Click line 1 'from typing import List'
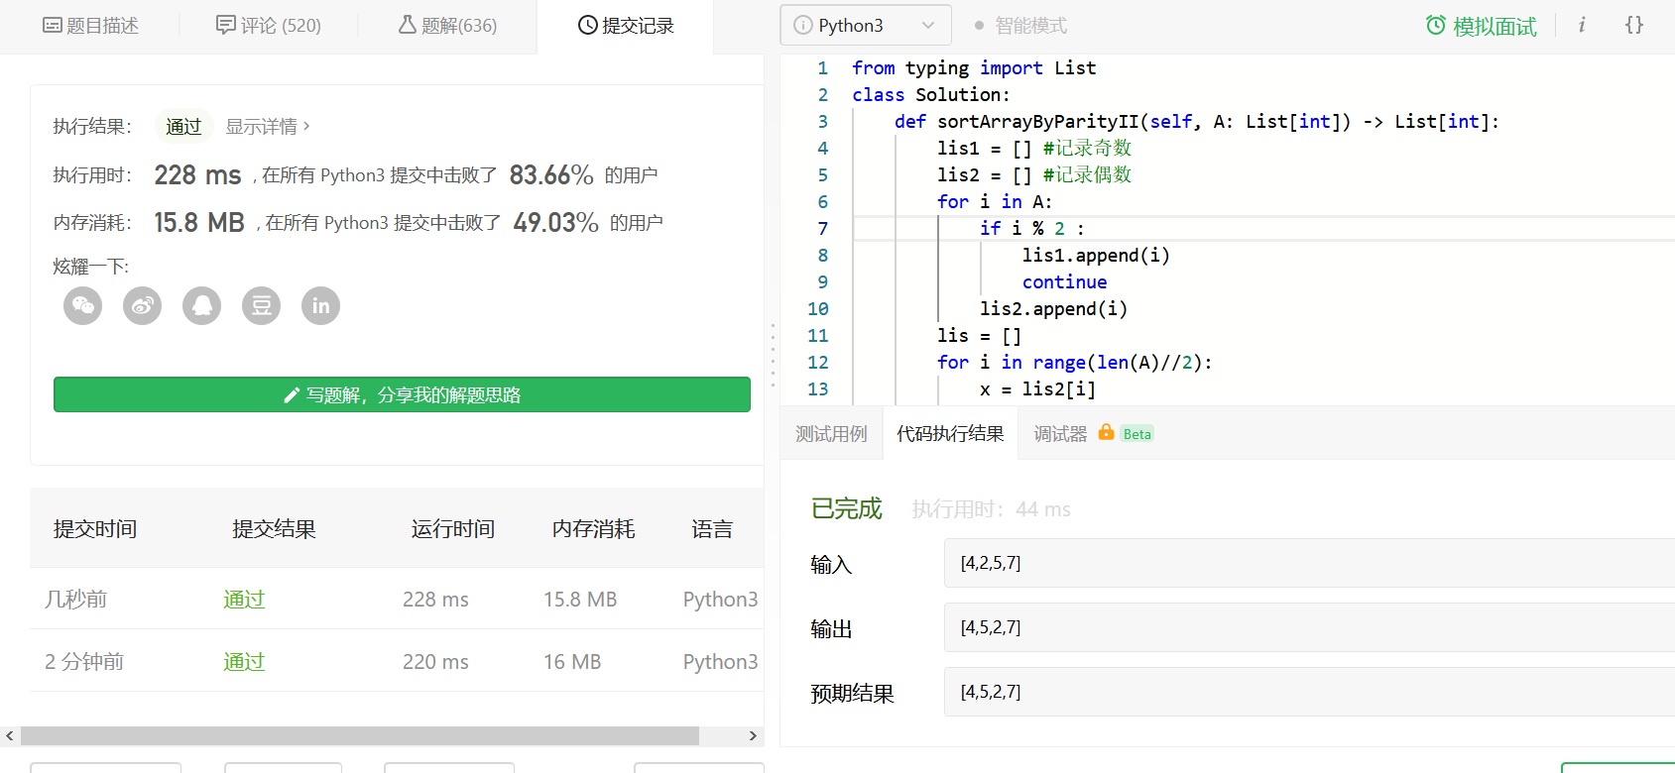This screenshot has width=1675, height=773. (x=974, y=67)
